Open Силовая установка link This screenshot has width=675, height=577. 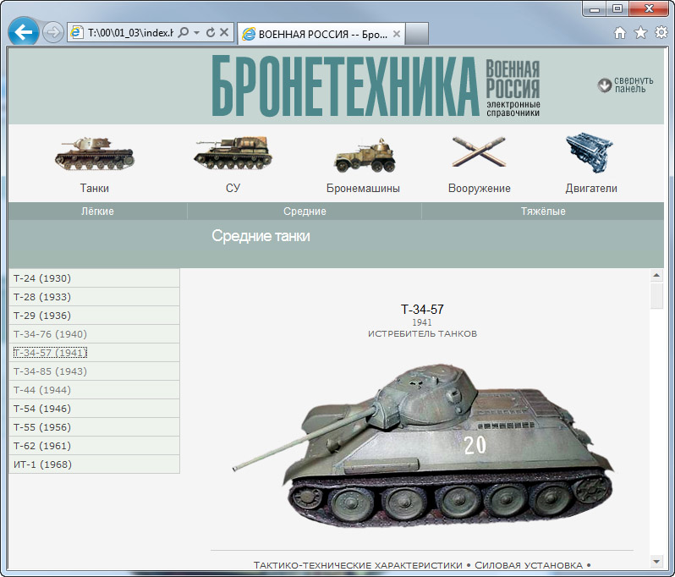(x=529, y=565)
